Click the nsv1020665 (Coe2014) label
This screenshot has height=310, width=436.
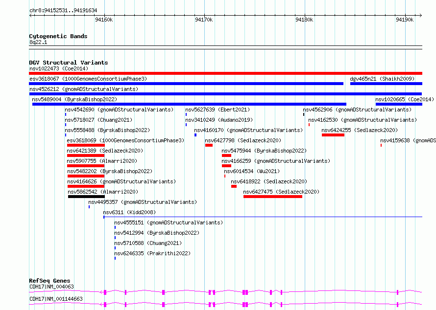click(405, 99)
